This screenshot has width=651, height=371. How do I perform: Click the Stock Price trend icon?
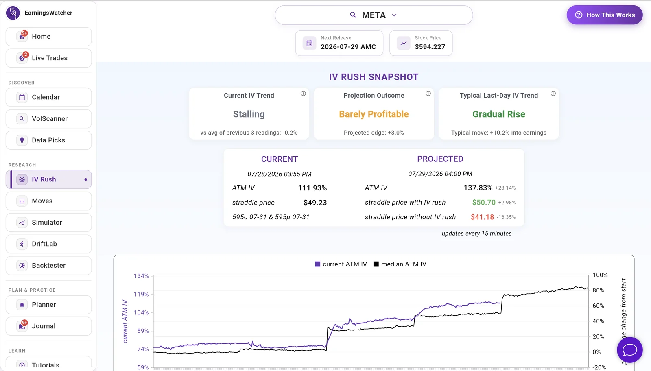point(404,43)
